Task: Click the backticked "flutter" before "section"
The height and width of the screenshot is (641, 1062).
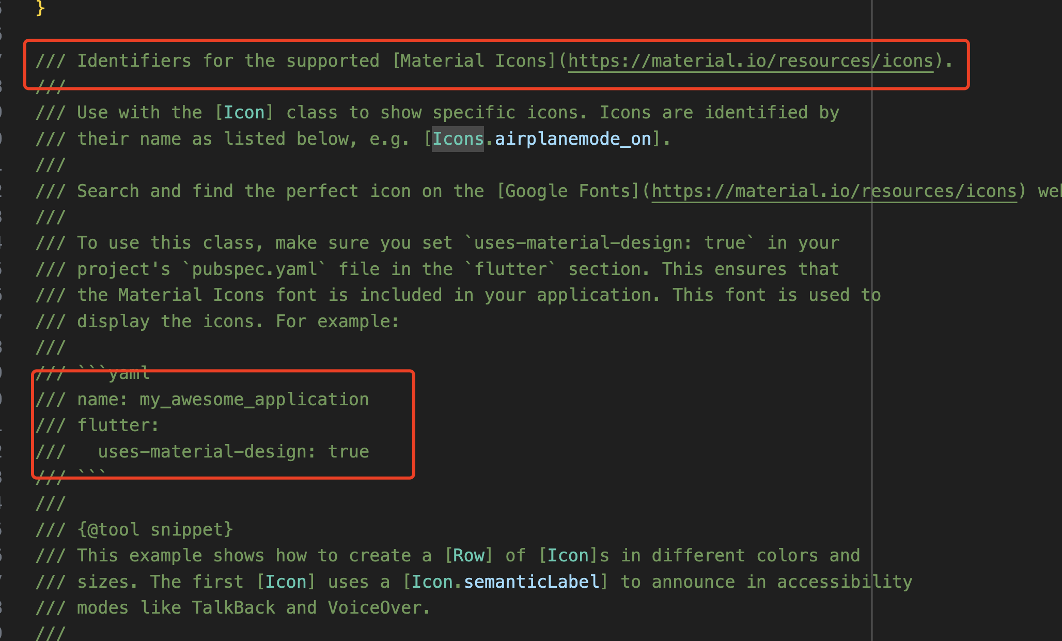Action: [510, 269]
